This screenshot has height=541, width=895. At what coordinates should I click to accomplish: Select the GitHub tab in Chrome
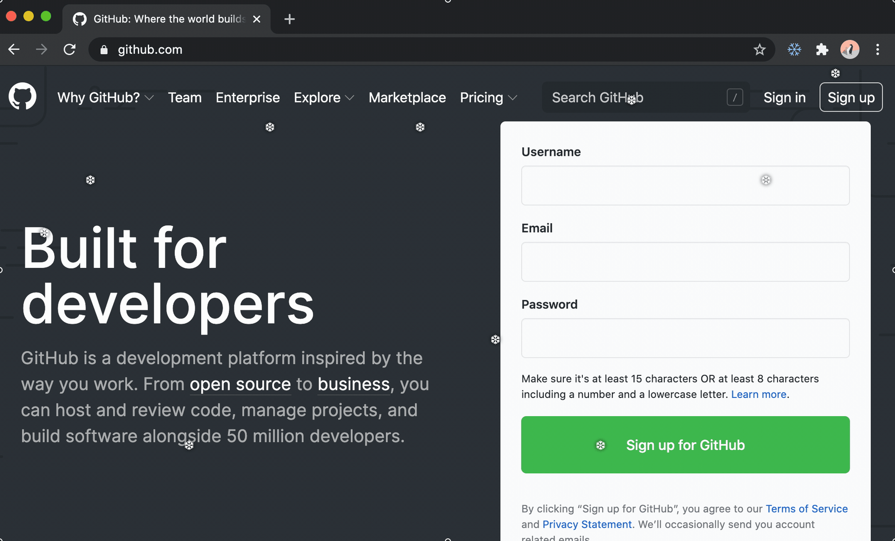pos(166,19)
